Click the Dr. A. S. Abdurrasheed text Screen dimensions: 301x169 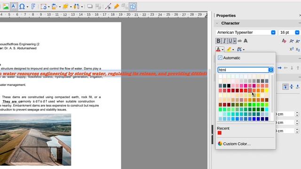tap(20, 48)
